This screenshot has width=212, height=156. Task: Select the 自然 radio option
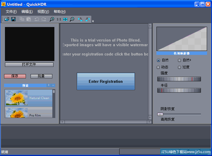point(158,60)
